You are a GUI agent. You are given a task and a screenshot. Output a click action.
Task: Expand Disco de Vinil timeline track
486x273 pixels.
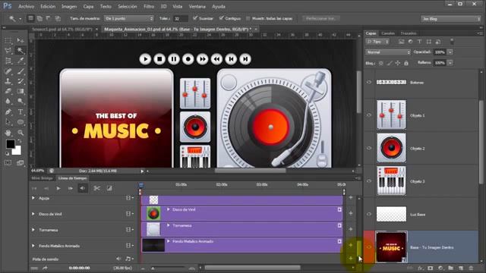point(33,214)
